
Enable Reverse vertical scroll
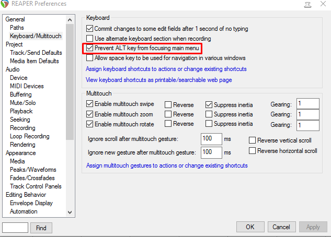tap(252, 140)
